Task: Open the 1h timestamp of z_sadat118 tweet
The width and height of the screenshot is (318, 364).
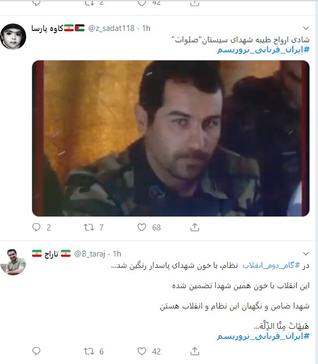Action: pyautogui.click(x=146, y=28)
